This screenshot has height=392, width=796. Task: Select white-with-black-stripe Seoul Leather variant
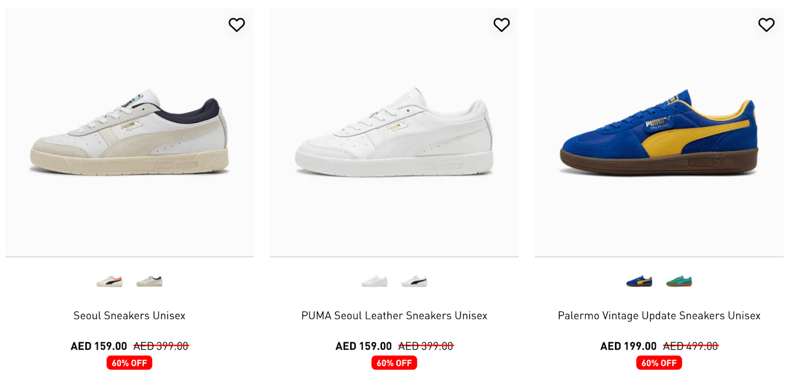point(414,282)
